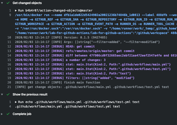
Task: Click the 'HEAD: get commit' debug line
Action: coord(55,46)
